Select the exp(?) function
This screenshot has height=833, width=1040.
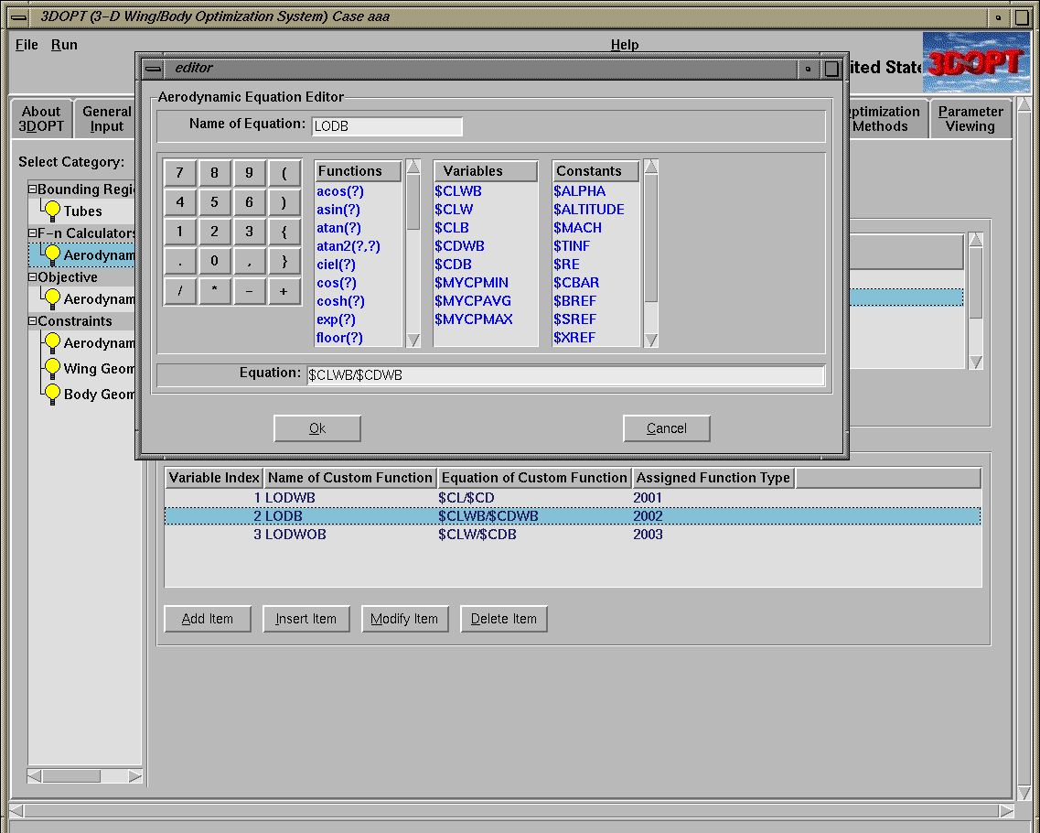pyautogui.click(x=336, y=319)
